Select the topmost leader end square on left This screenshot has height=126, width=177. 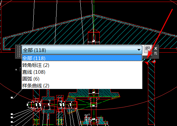tap(12, 97)
